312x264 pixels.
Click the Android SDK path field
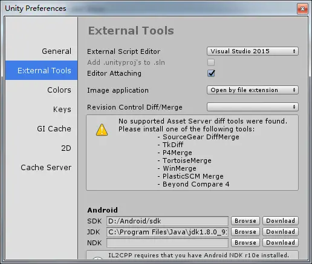click(x=167, y=221)
